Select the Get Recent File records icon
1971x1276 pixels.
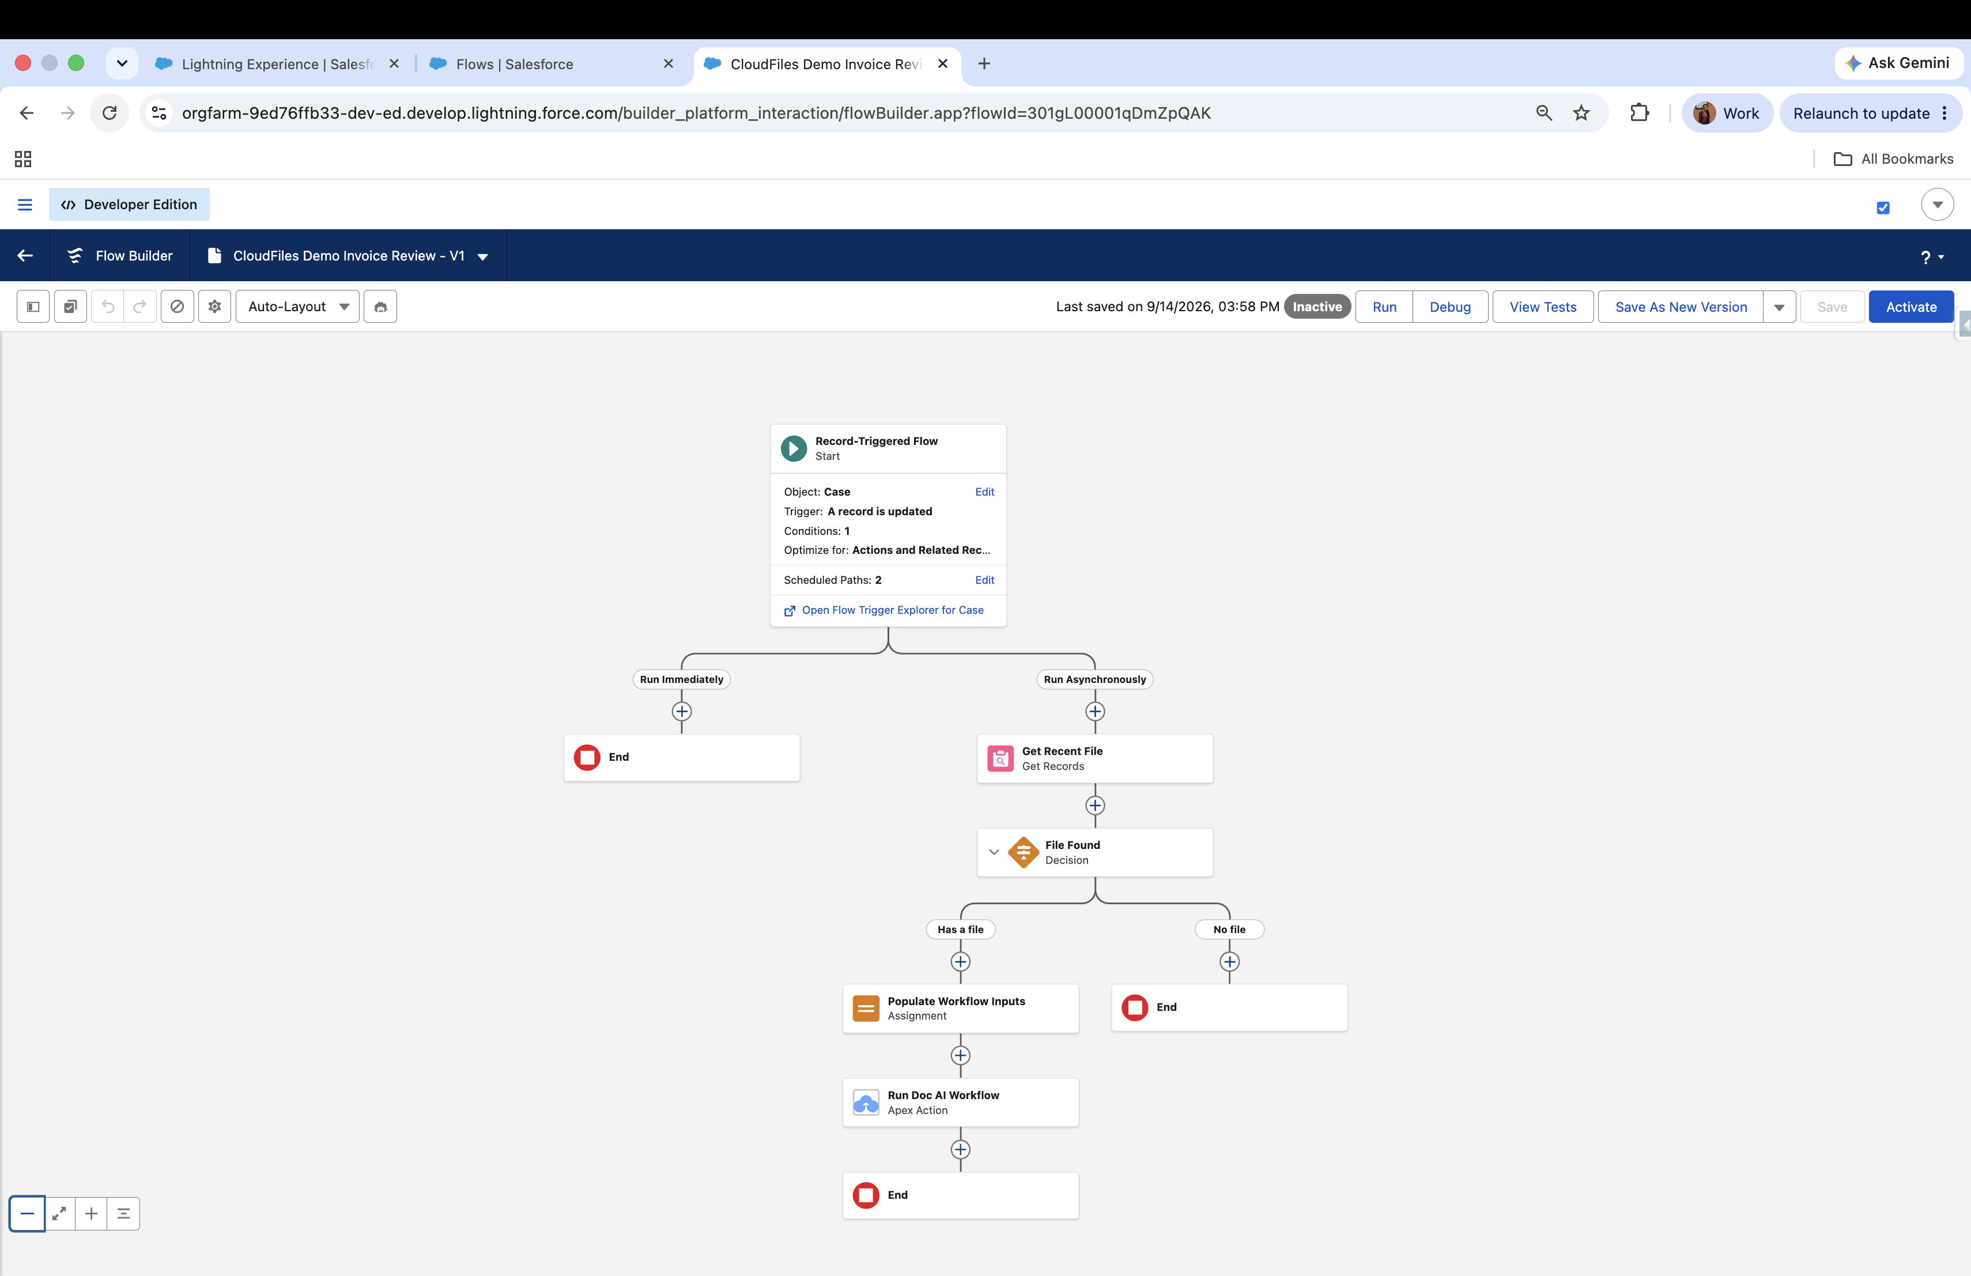click(1000, 758)
